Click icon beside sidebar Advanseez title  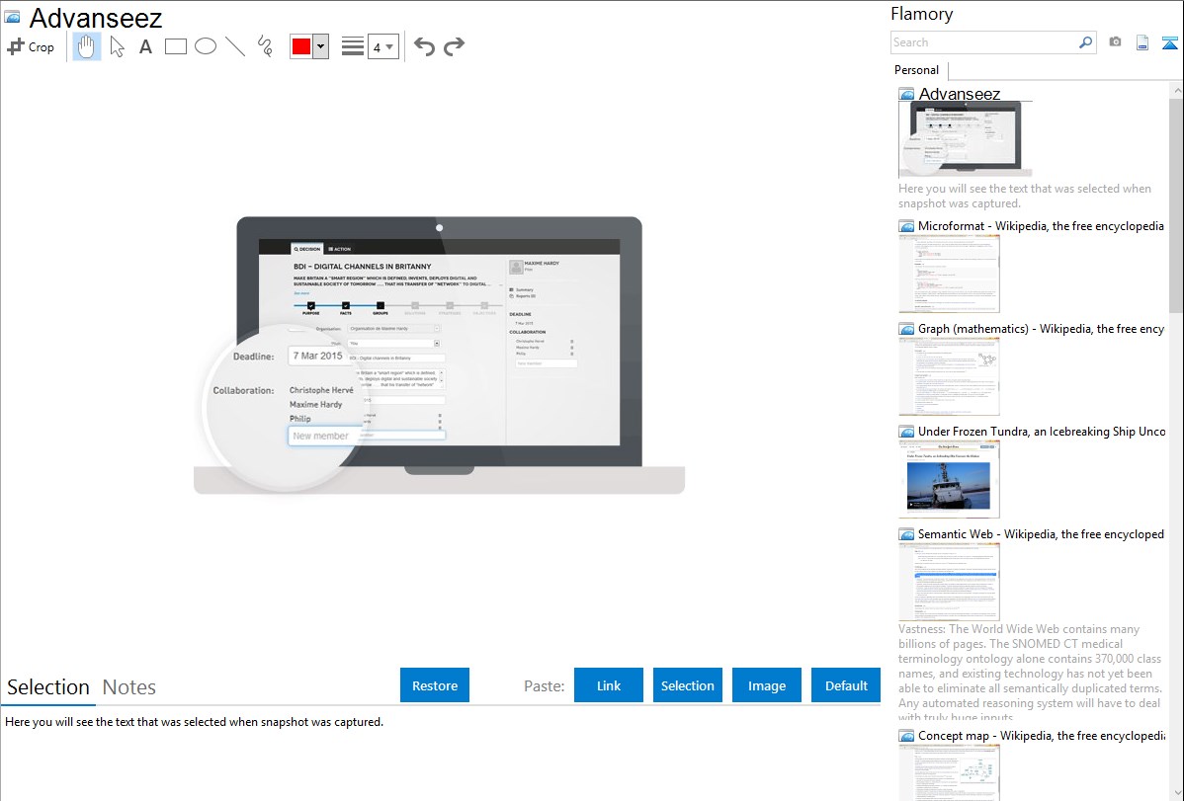pos(906,95)
